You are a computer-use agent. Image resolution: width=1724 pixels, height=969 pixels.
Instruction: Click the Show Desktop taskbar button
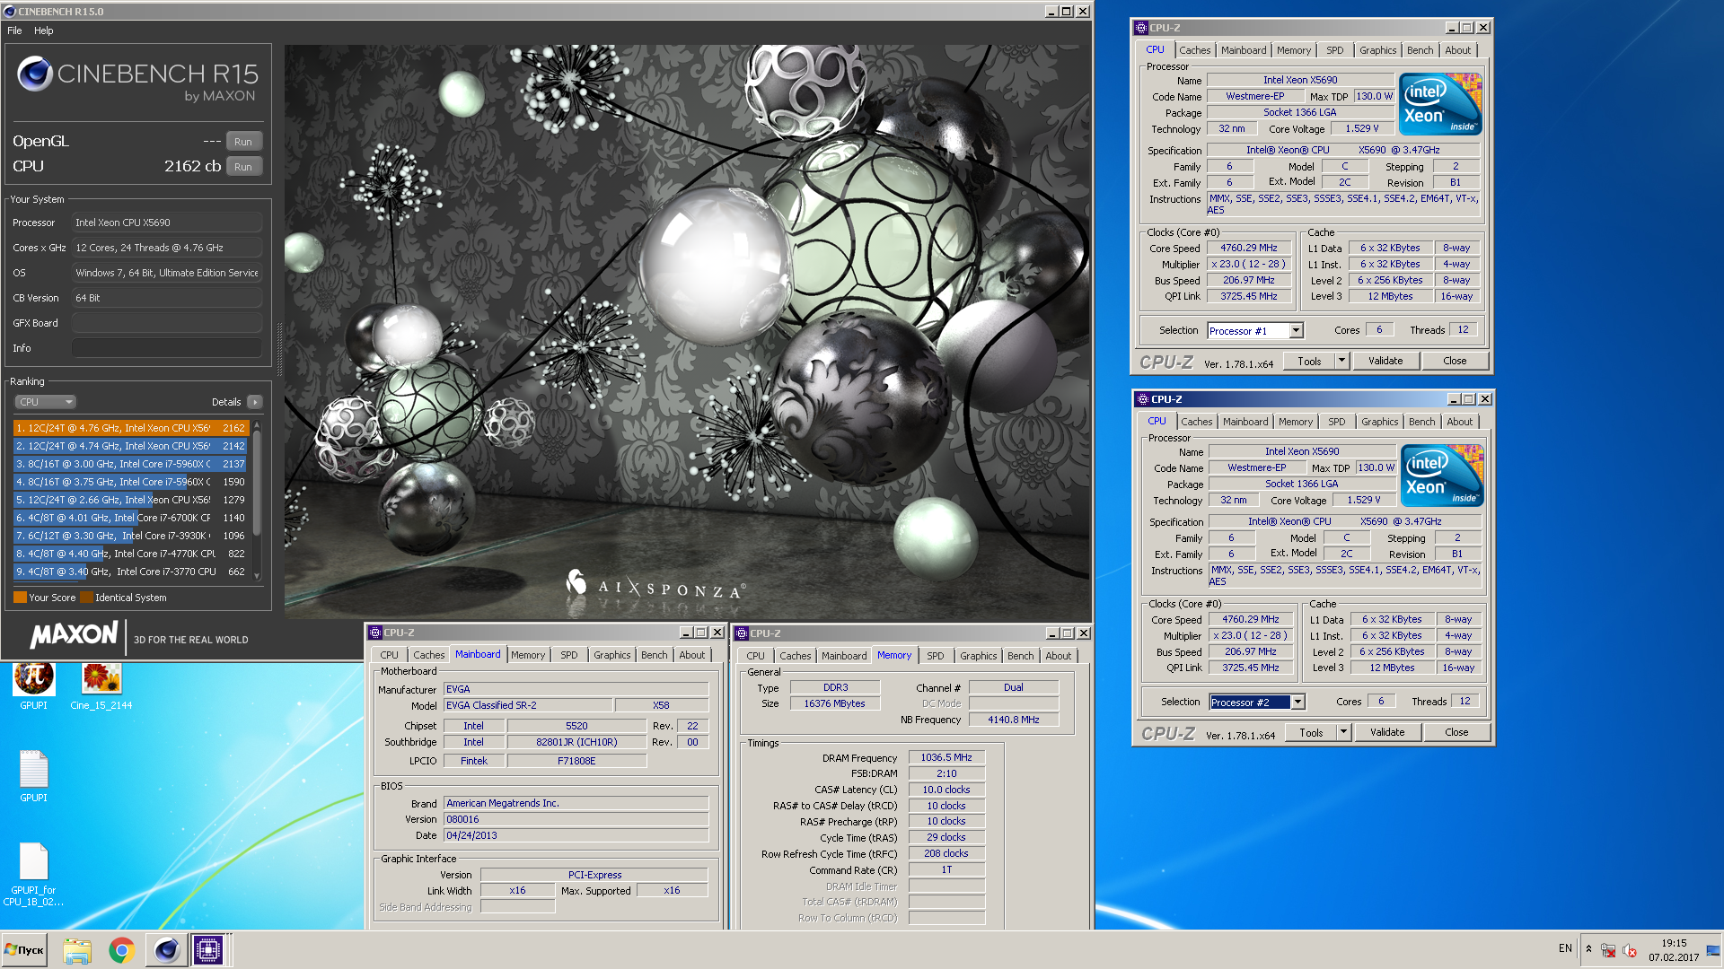[1713, 950]
